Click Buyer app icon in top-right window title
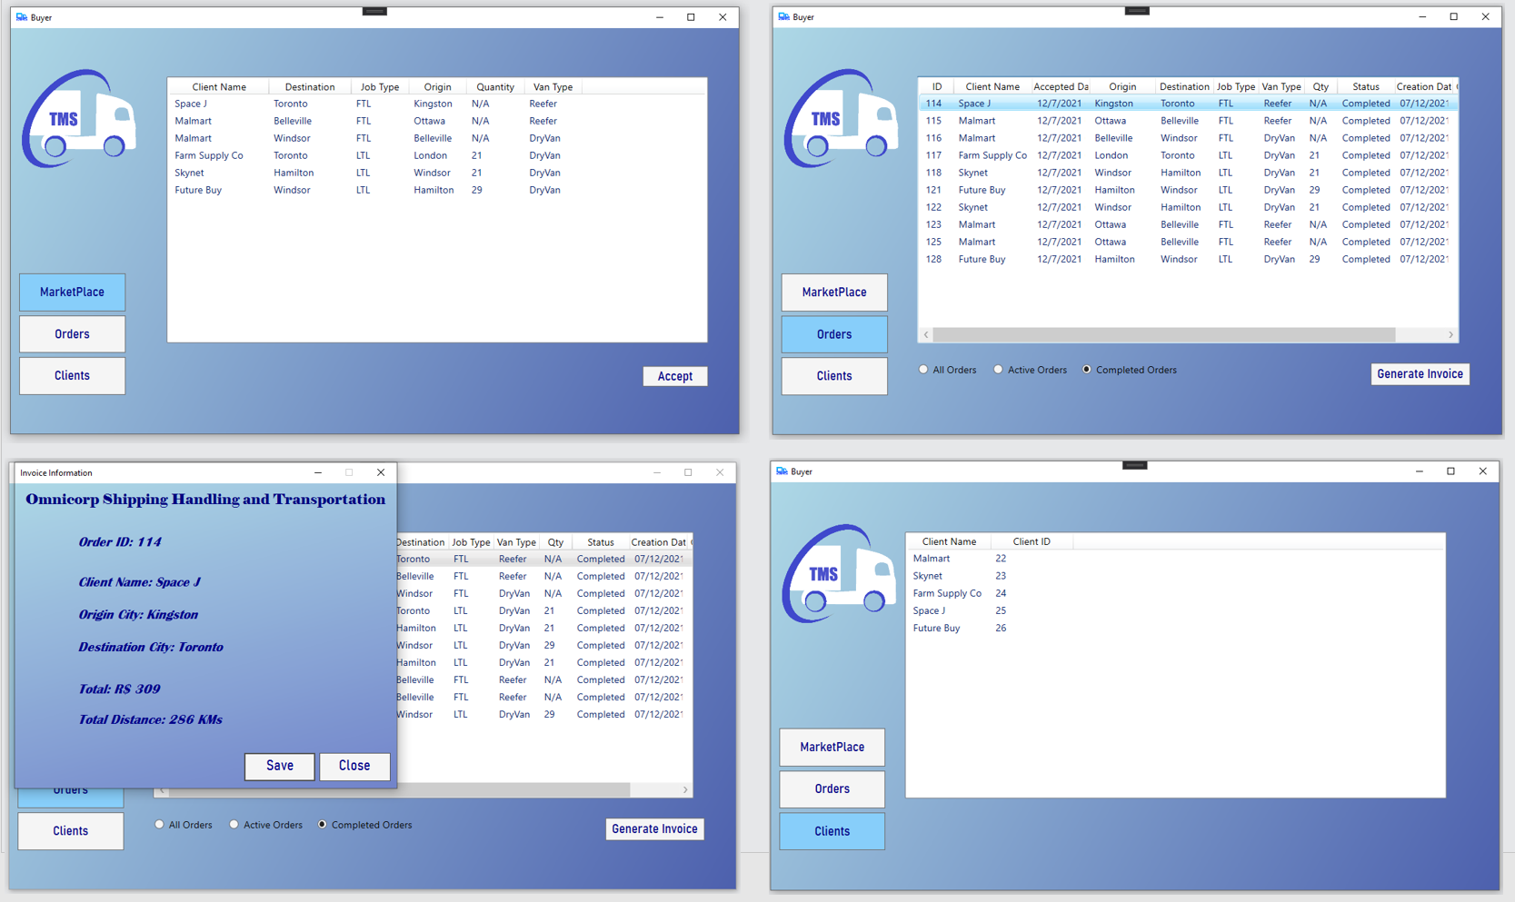 pos(783,17)
